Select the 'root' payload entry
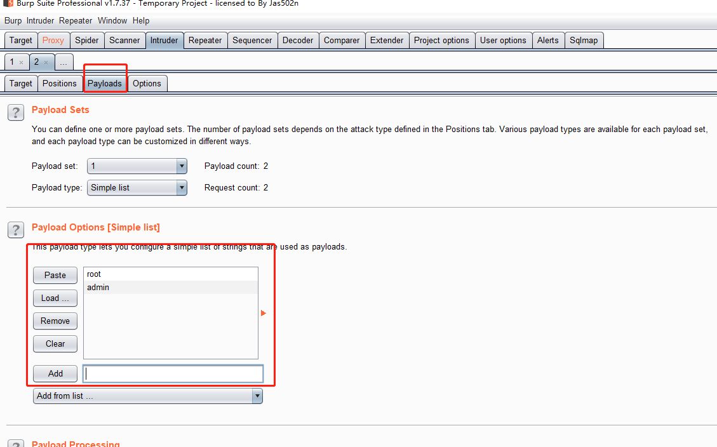717x447 pixels. pos(171,274)
